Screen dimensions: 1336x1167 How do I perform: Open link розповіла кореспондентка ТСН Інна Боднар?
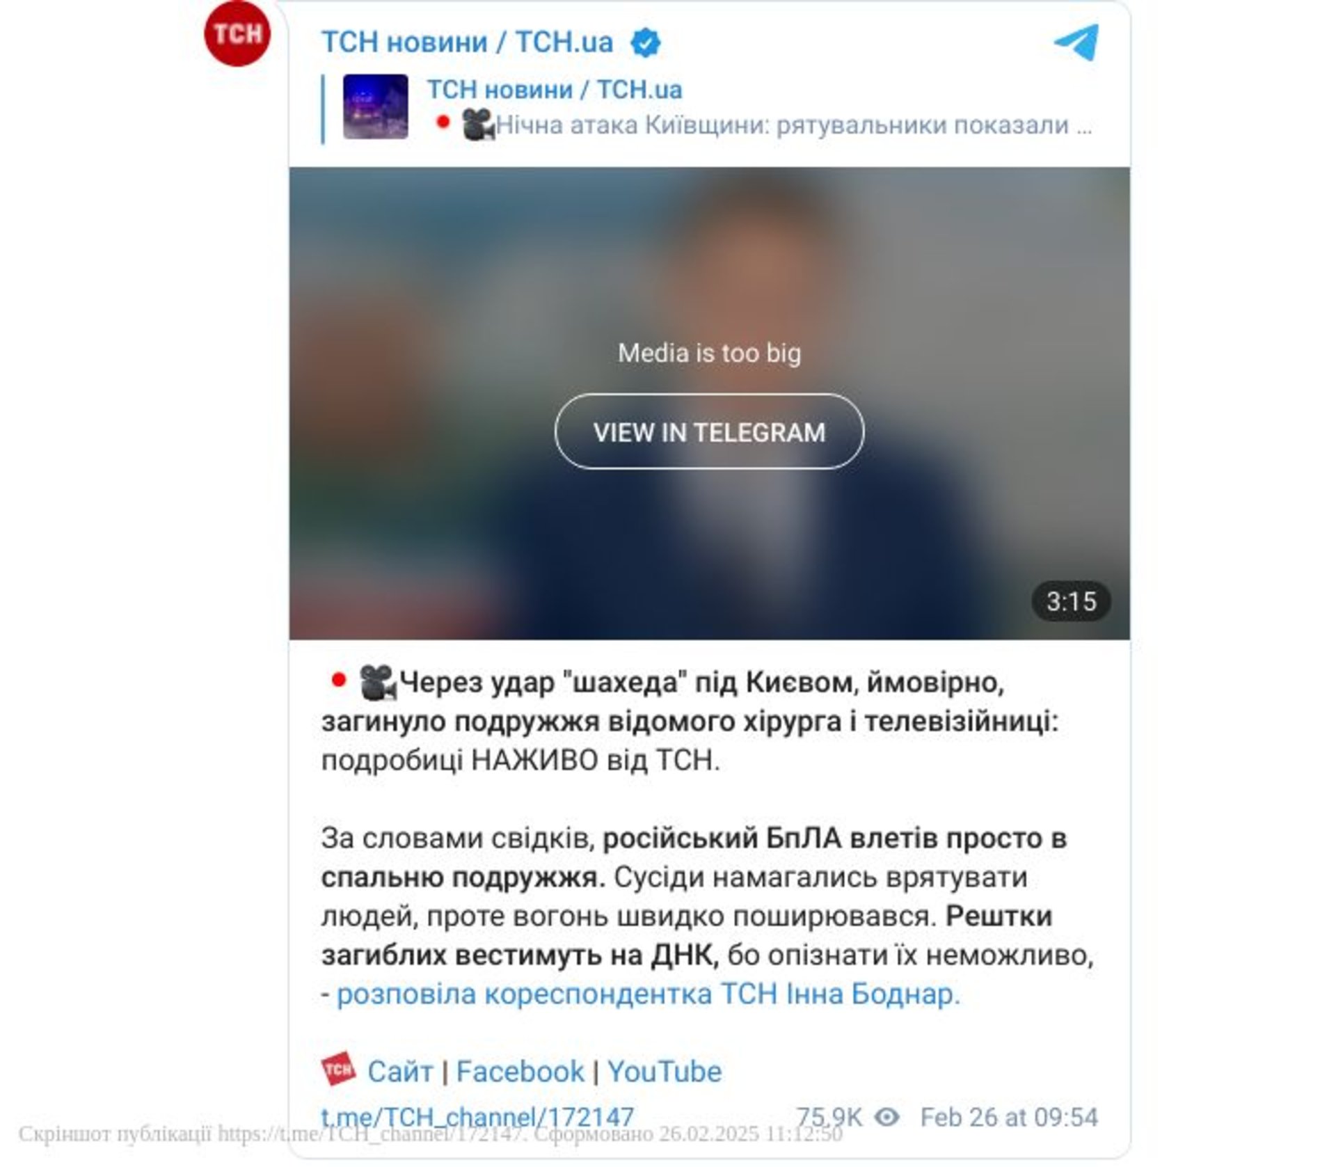pos(649,994)
